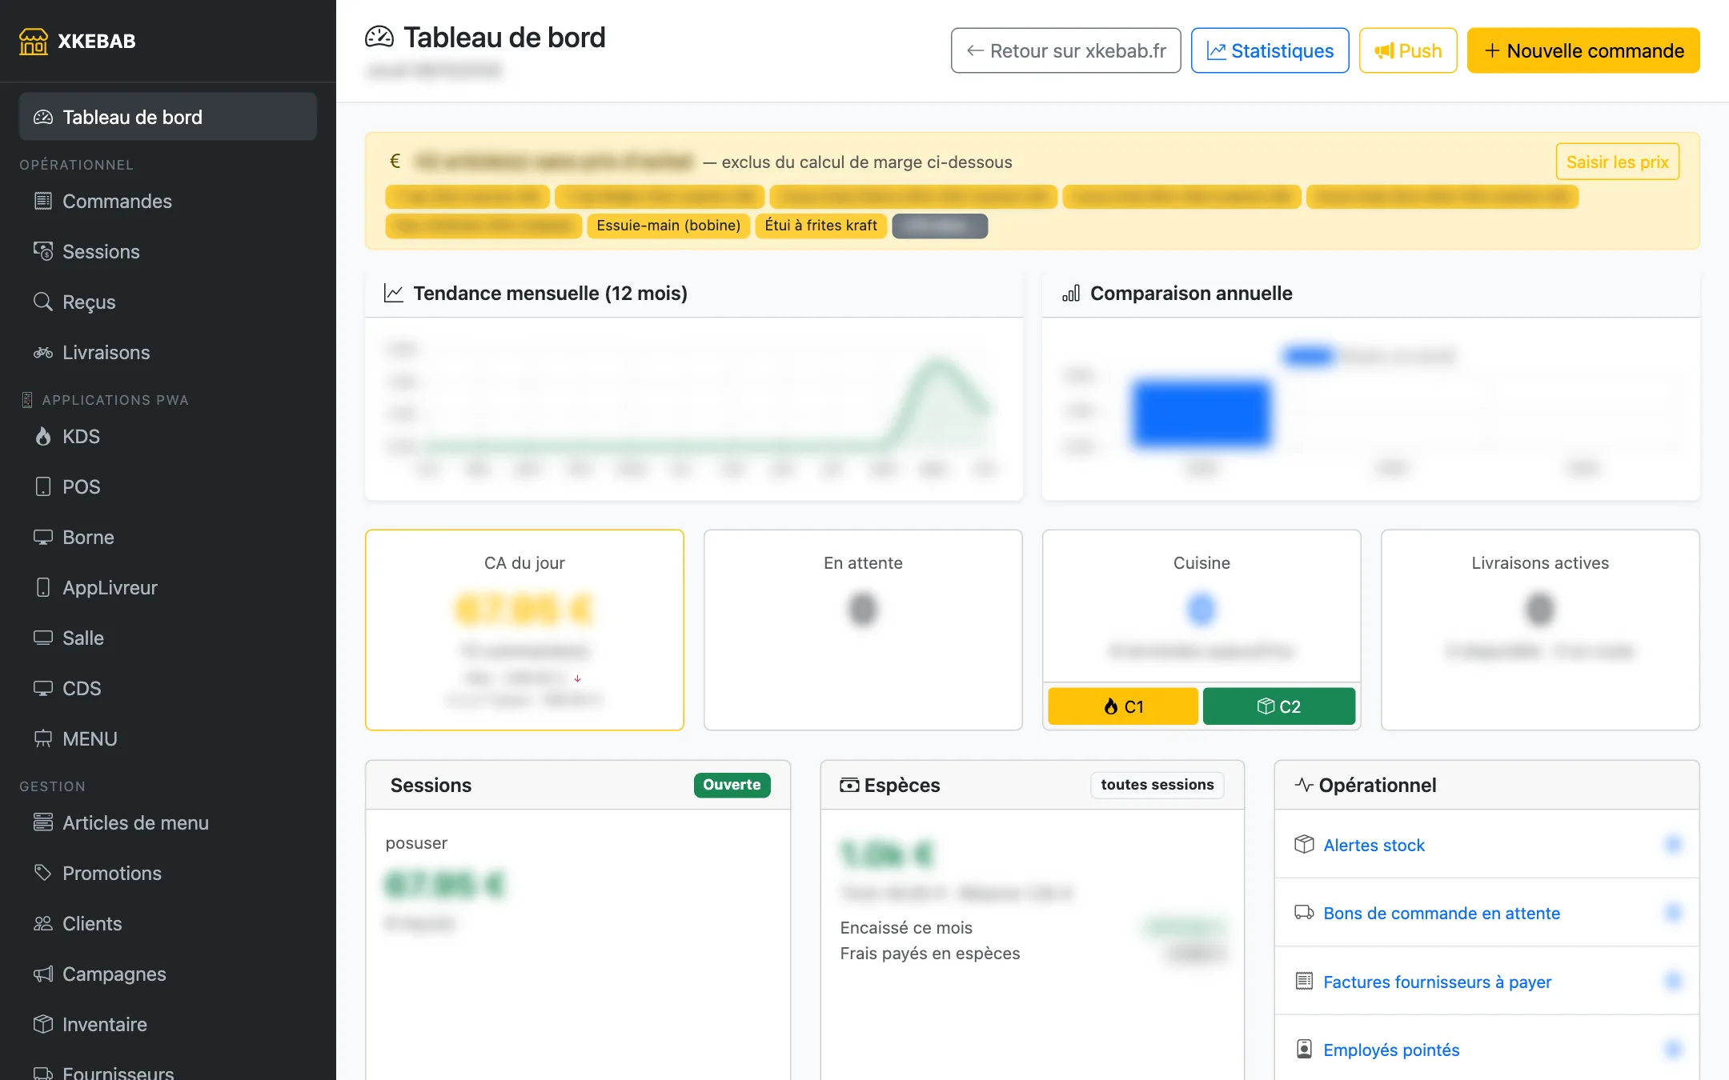Open KDS with the flame icon
Viewport: 1729px width, 1080px height.
coord(43,437)
